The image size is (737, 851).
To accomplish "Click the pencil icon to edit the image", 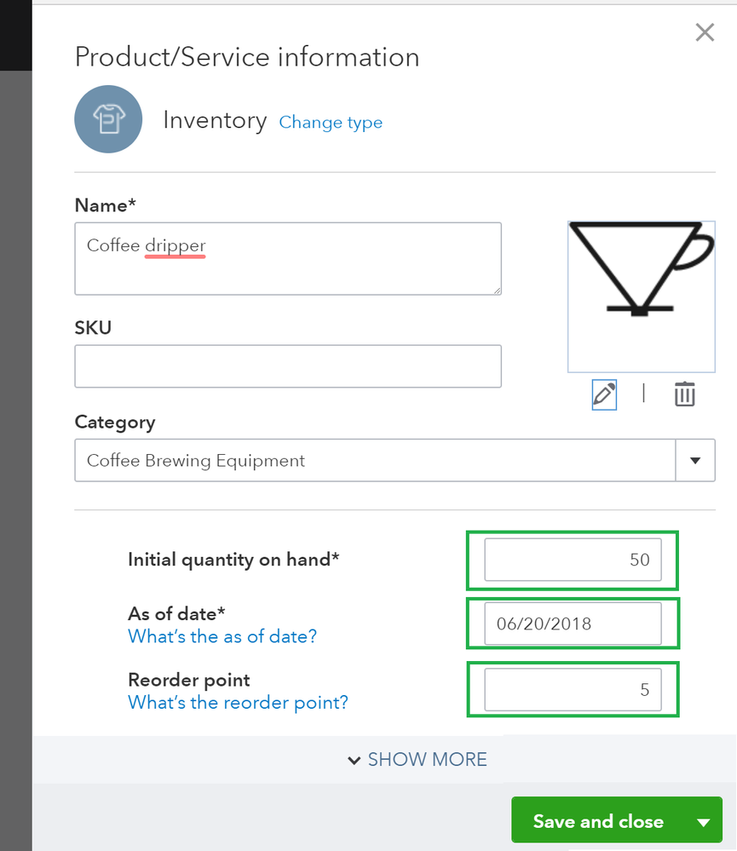I will (604, 394).
